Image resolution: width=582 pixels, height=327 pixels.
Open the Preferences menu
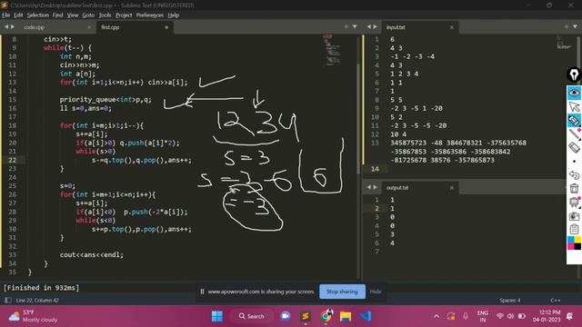tap(149, 15)
